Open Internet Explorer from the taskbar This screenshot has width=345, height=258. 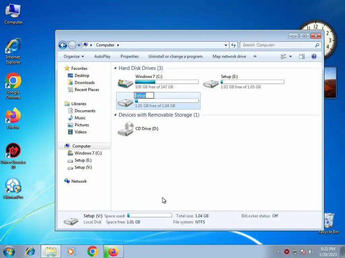(x=30, y=251)
